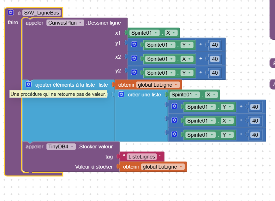
Task: Open the mutator gear on the y1 addition block
Action: click(x=134, y=45)
